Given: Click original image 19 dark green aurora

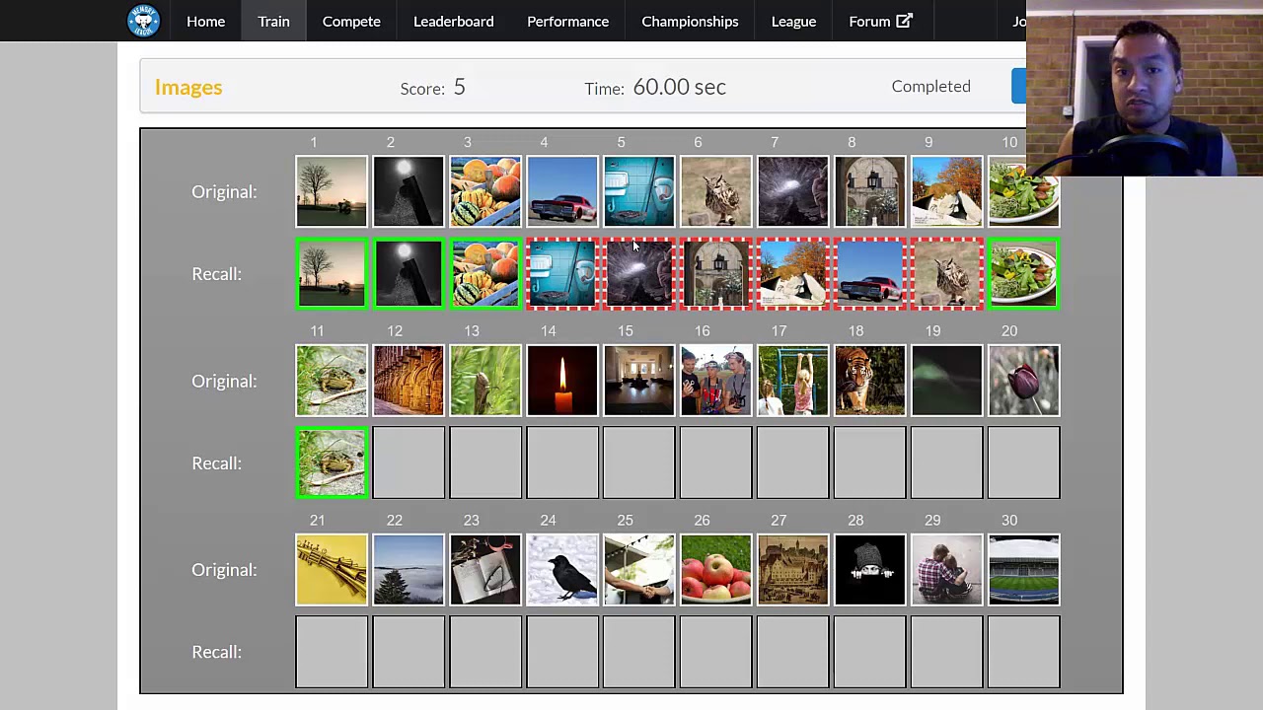Looking at the screenshot, I should (947, 381).
